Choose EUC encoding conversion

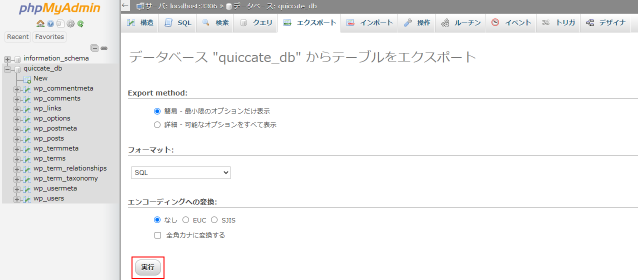click(185, 219)
